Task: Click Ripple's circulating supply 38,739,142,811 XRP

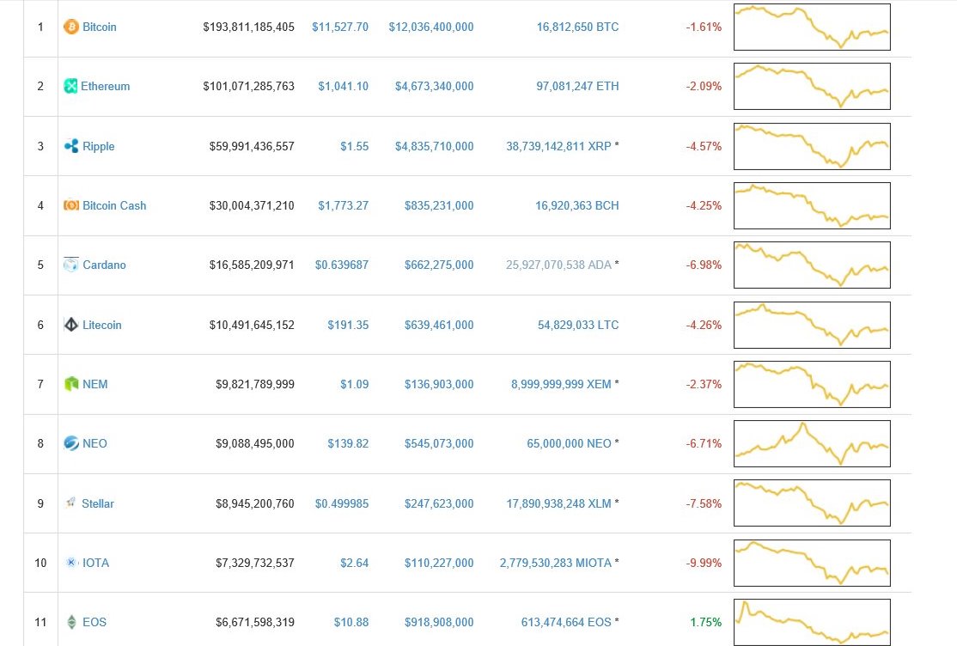Action: [558, 147]
